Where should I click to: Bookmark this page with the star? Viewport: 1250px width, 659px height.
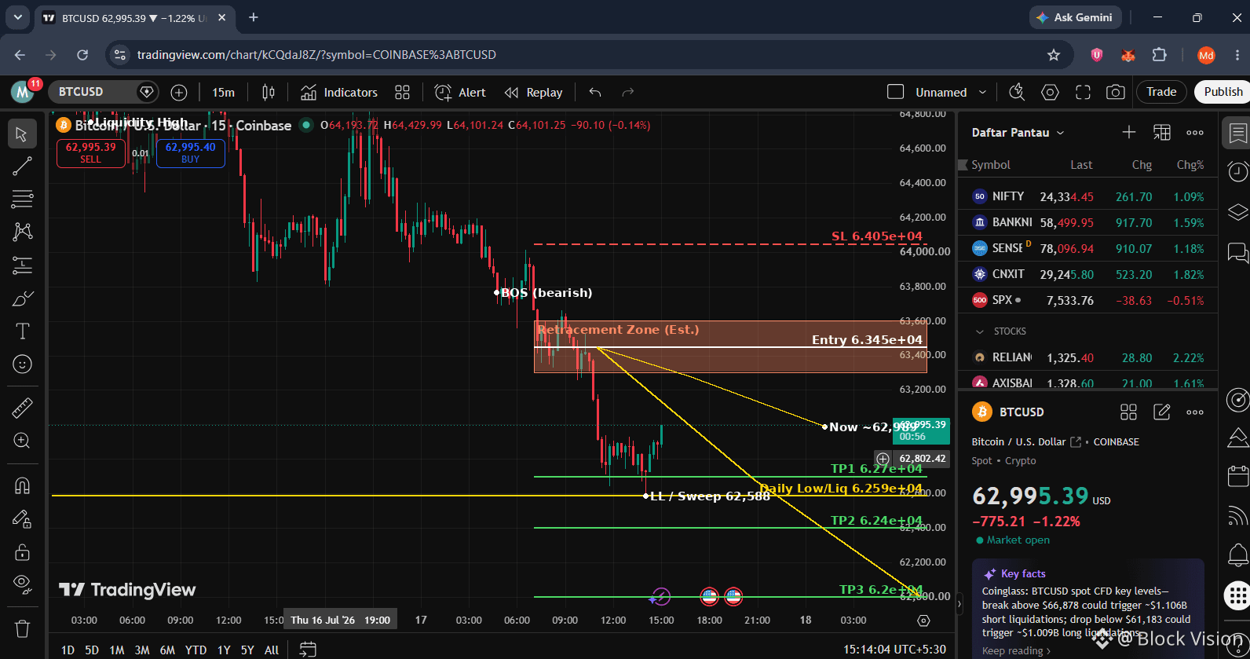[x=1054, y=55]
